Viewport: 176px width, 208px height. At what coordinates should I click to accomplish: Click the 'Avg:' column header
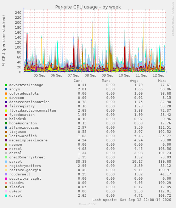point(134,81)
